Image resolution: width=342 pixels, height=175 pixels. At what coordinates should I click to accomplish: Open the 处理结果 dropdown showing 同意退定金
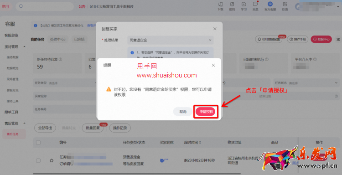pos(171,40)
